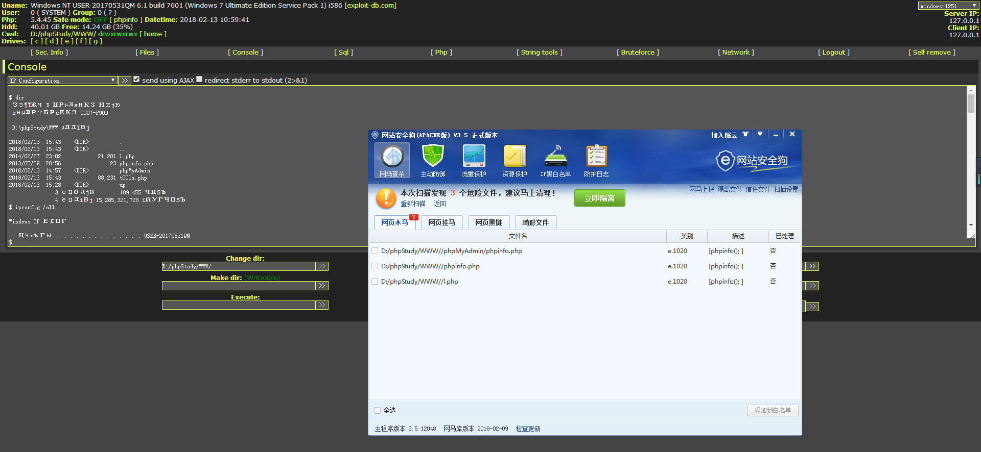The image size is (981, 452).
Task: Click console scrollbar down arrow
Action: (x=971, y=225)
